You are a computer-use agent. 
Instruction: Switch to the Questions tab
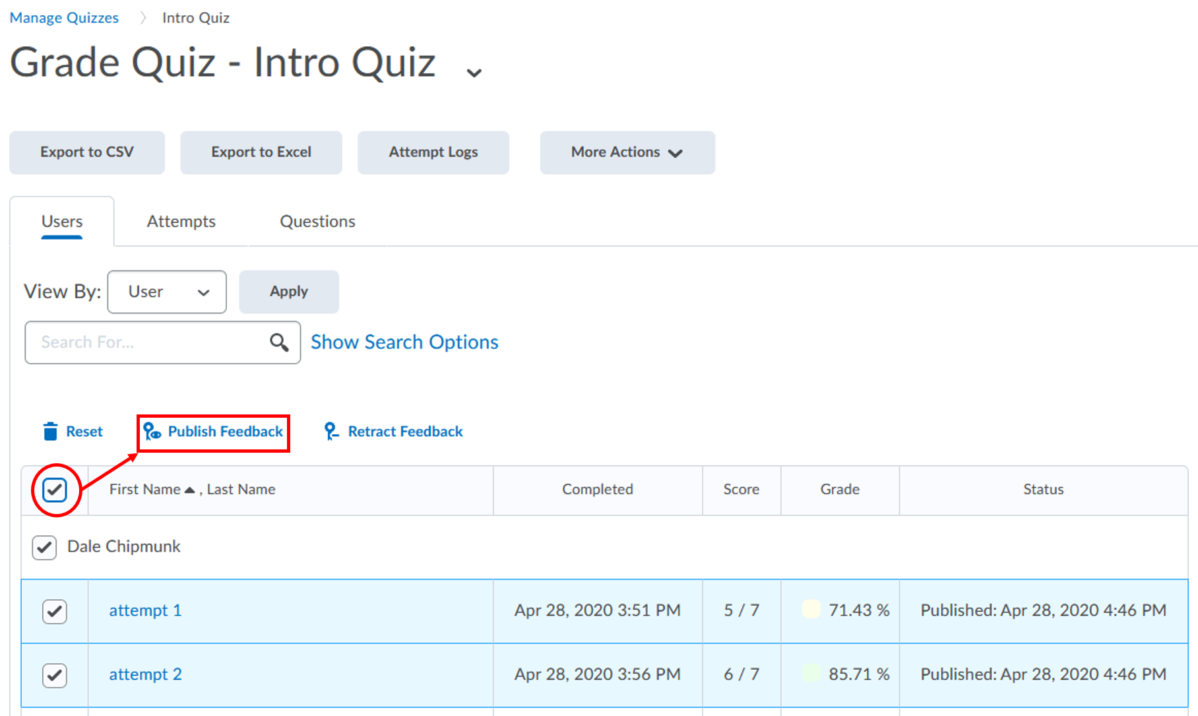[x=317, y=221]
